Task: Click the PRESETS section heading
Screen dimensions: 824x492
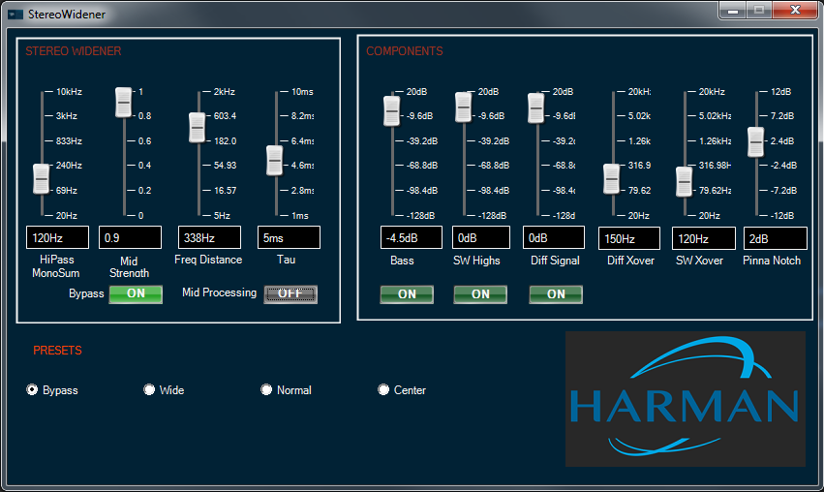Action: click(x=57, y=350)
